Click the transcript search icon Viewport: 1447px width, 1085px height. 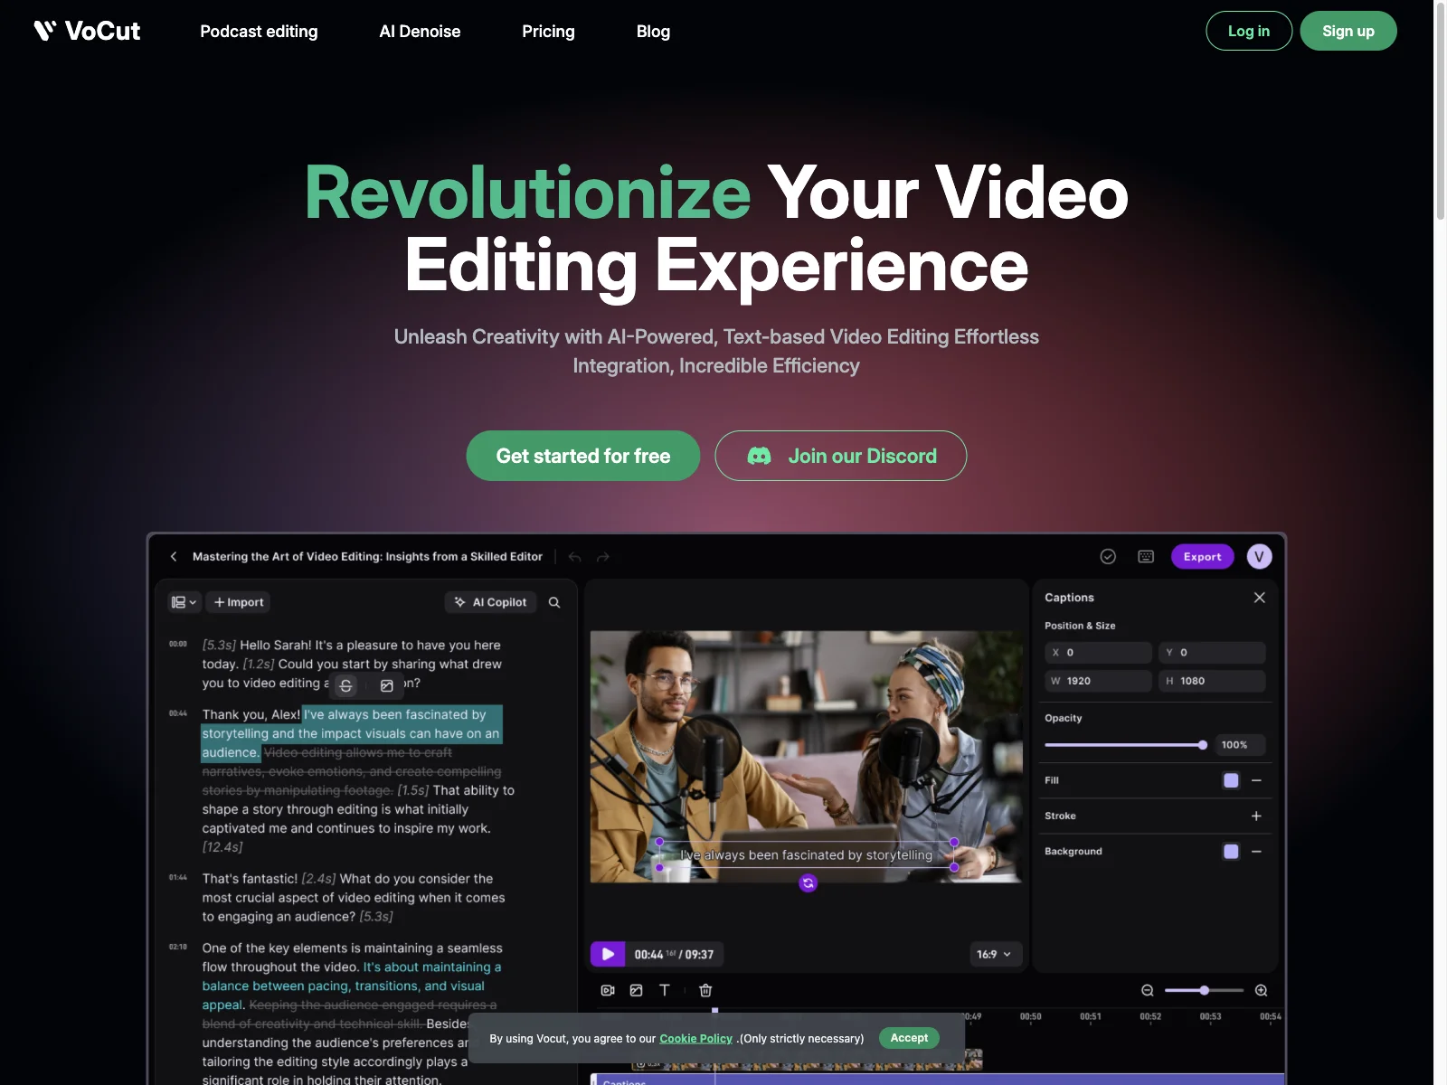[554, 602]
